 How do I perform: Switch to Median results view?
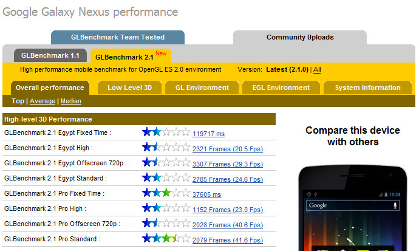click(x=71, y=101)
